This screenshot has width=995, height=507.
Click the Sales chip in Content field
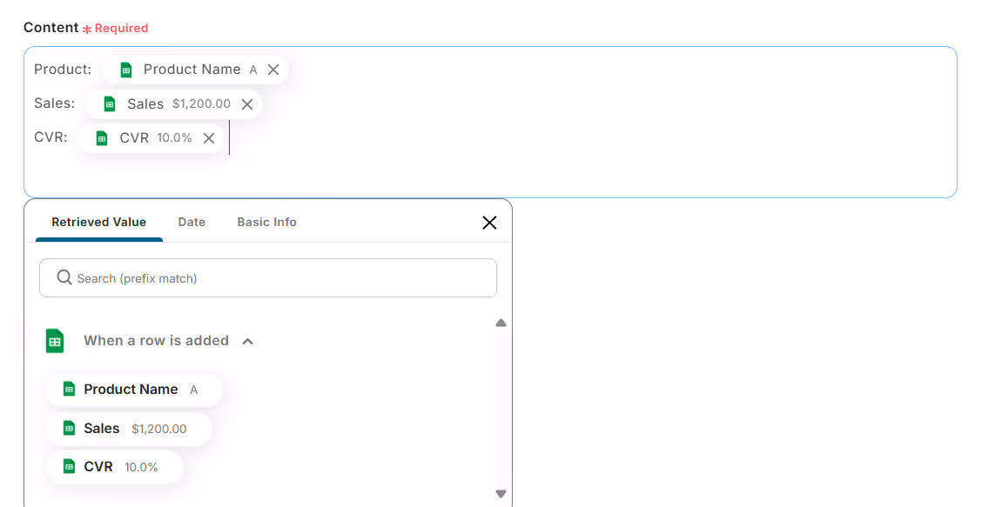[x=174, y=104]
